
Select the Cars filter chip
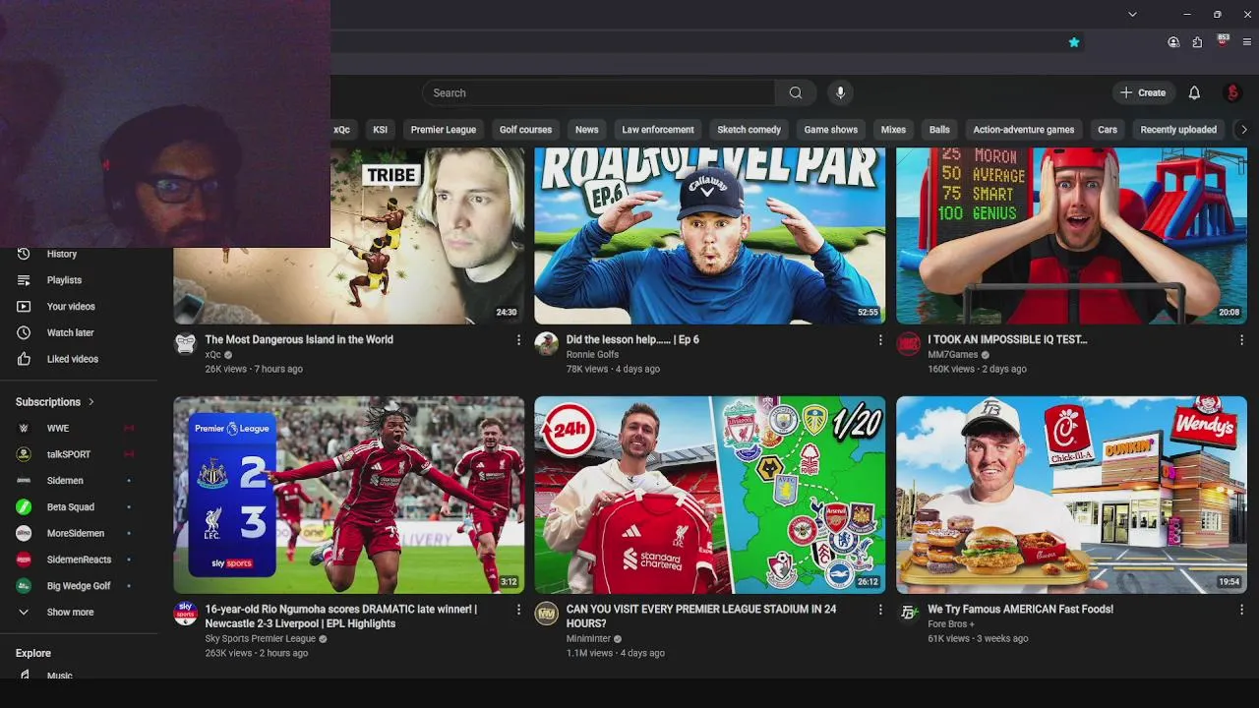1108,130
